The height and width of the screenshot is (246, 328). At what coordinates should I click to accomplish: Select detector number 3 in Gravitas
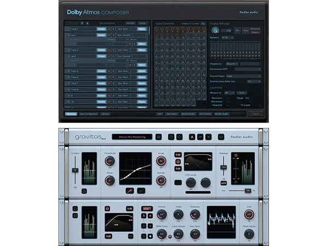point(144,236)
